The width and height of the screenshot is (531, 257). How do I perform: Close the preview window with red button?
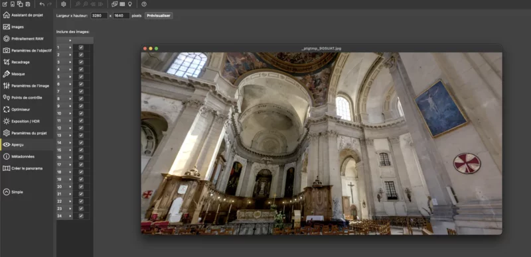[145, 48]
